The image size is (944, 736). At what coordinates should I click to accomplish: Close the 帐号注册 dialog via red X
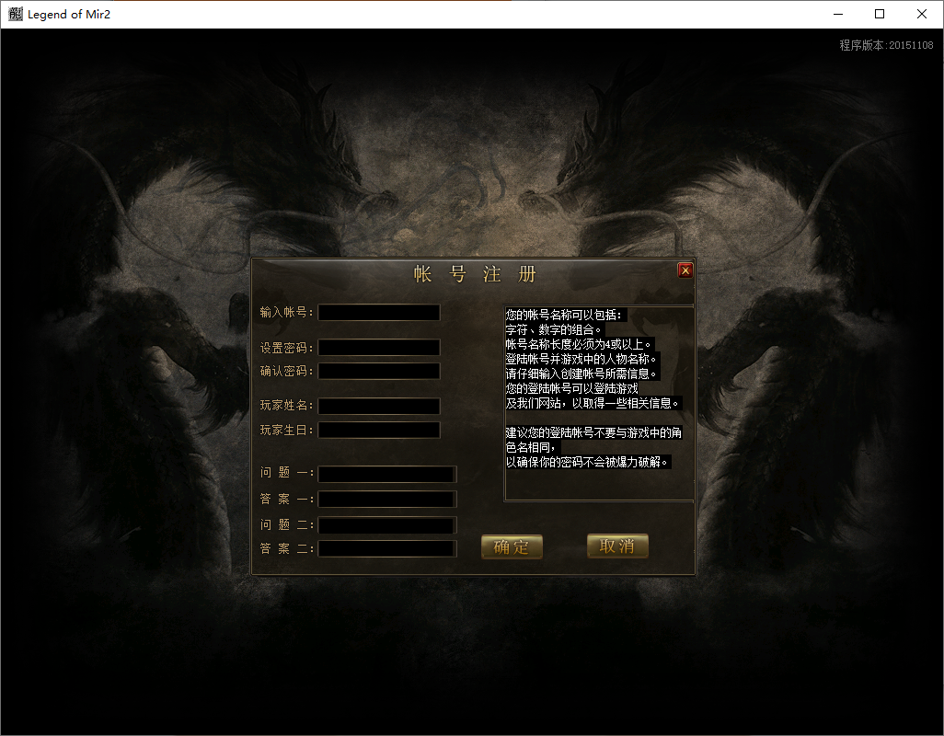click(x=685, y=270)
